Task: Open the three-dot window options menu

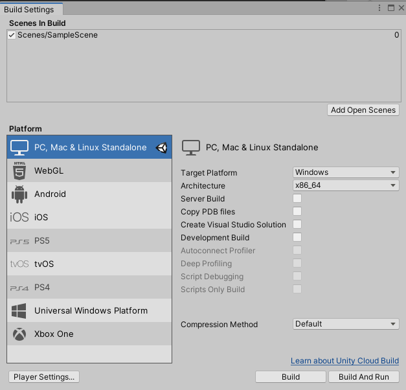Action: (379, 8)
